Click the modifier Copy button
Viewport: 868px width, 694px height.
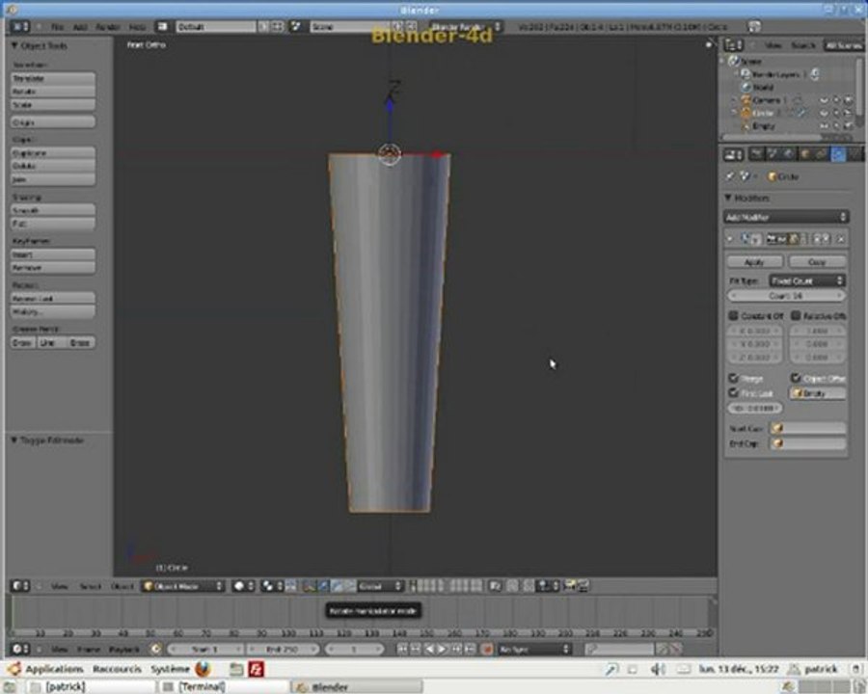pos(817,262)
